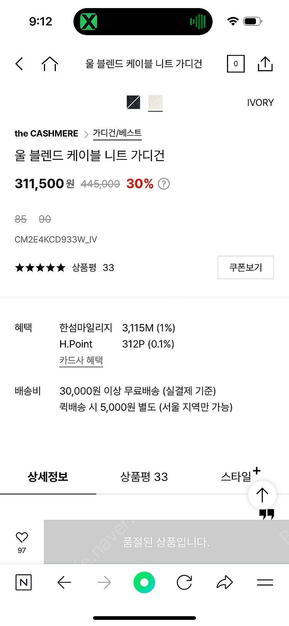Open the 카드사 혜택 link
This screenshot has height=626, width=289.
[81, 360]
